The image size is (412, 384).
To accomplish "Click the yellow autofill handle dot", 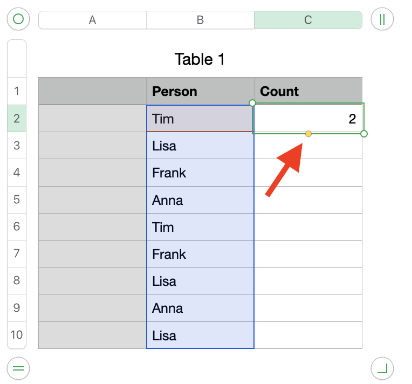I will (x=308, y=134).
